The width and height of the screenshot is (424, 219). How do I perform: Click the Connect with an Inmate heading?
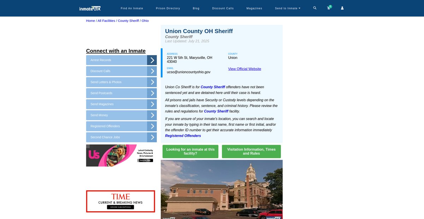[116, 51]
